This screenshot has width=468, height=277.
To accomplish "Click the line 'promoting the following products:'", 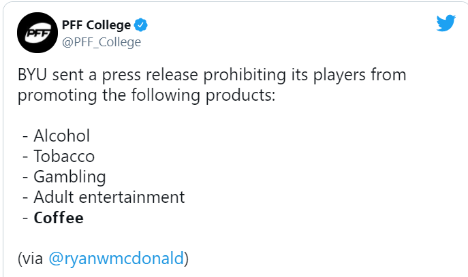I will (146, 96).
